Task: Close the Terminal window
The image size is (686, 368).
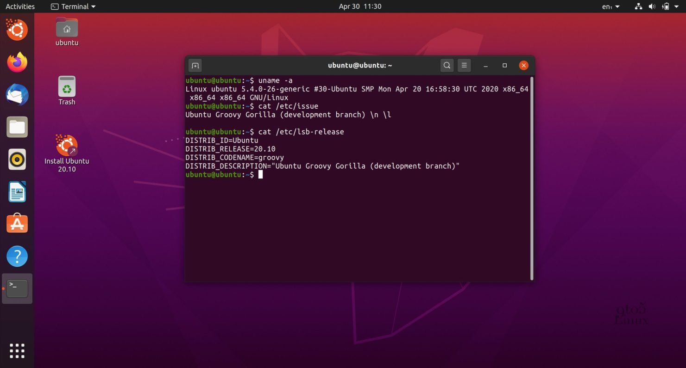Action: point(523,66)
